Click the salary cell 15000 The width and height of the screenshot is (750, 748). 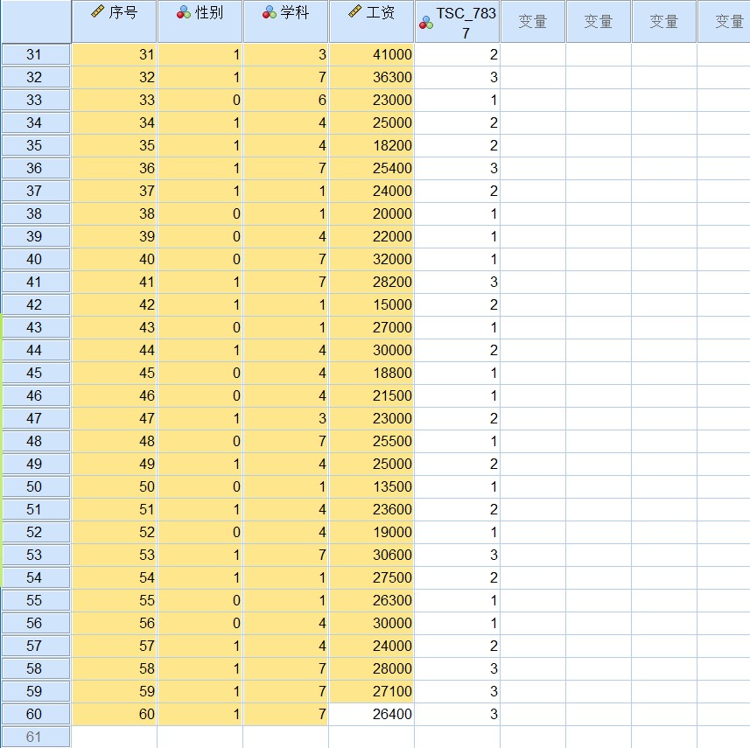click(x=371, y=304)
